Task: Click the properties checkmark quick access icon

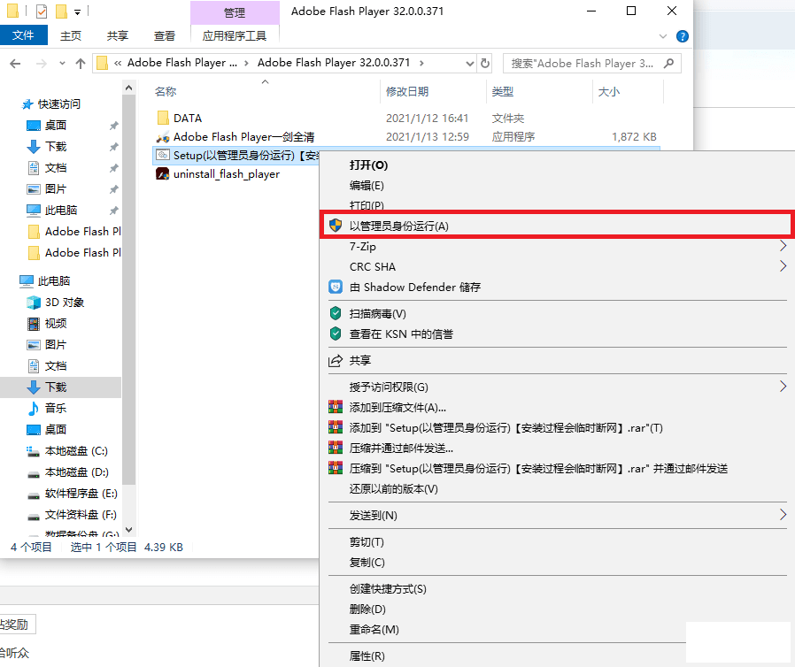Action: (42, 11)
